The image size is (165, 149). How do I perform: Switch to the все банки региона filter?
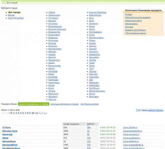pos(89,104)
